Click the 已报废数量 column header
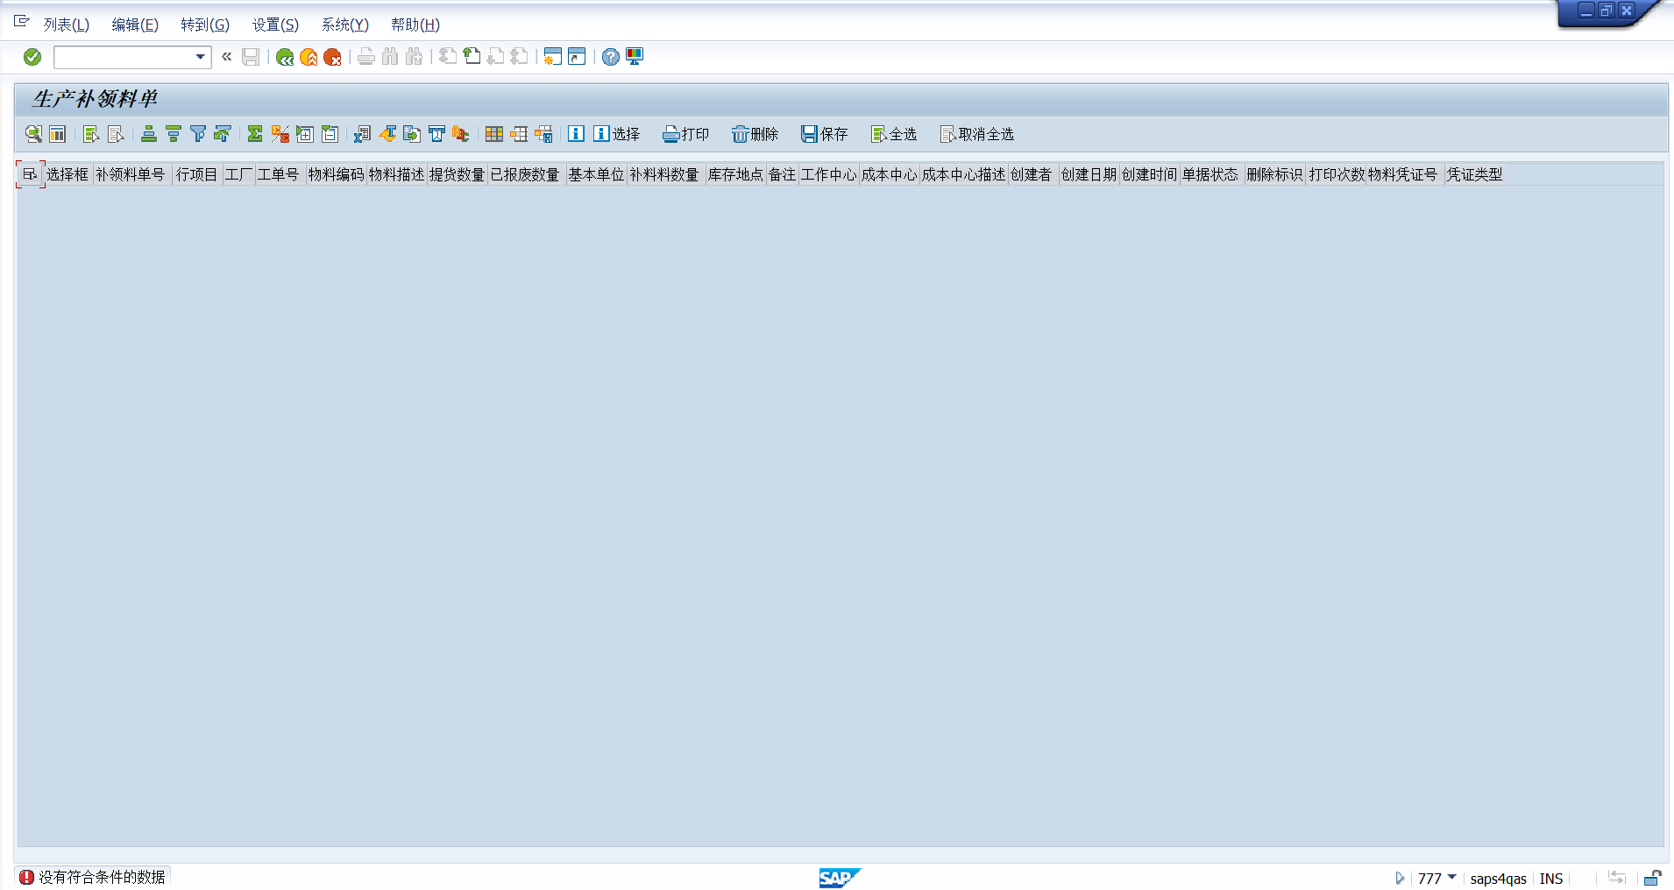This screenshot has width=1674, height=890. (x=525, y=174)
